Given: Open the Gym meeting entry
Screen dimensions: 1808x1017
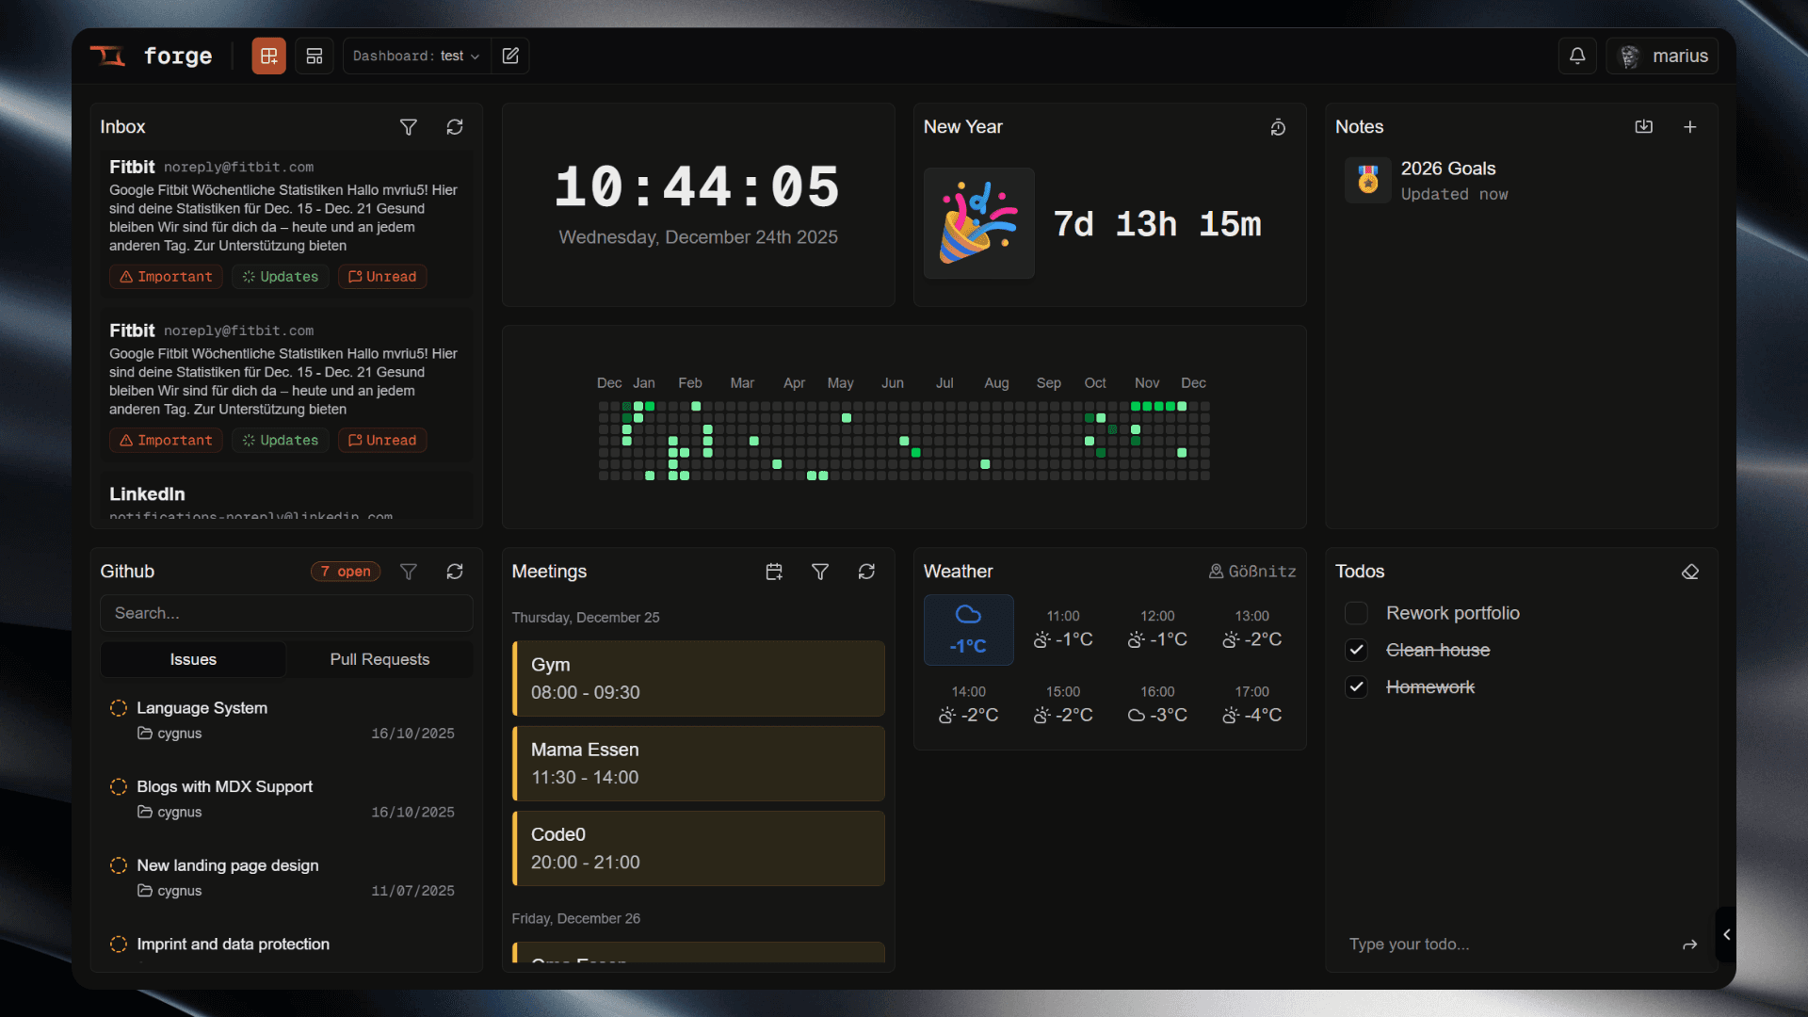Looking at the screenshot, I should tap(698, 678).
